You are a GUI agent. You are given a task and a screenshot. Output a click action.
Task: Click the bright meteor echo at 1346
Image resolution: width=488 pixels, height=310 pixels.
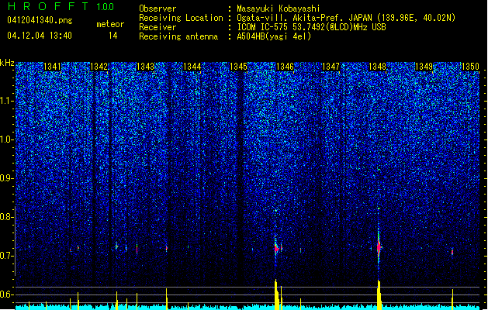tap(276, 248)
